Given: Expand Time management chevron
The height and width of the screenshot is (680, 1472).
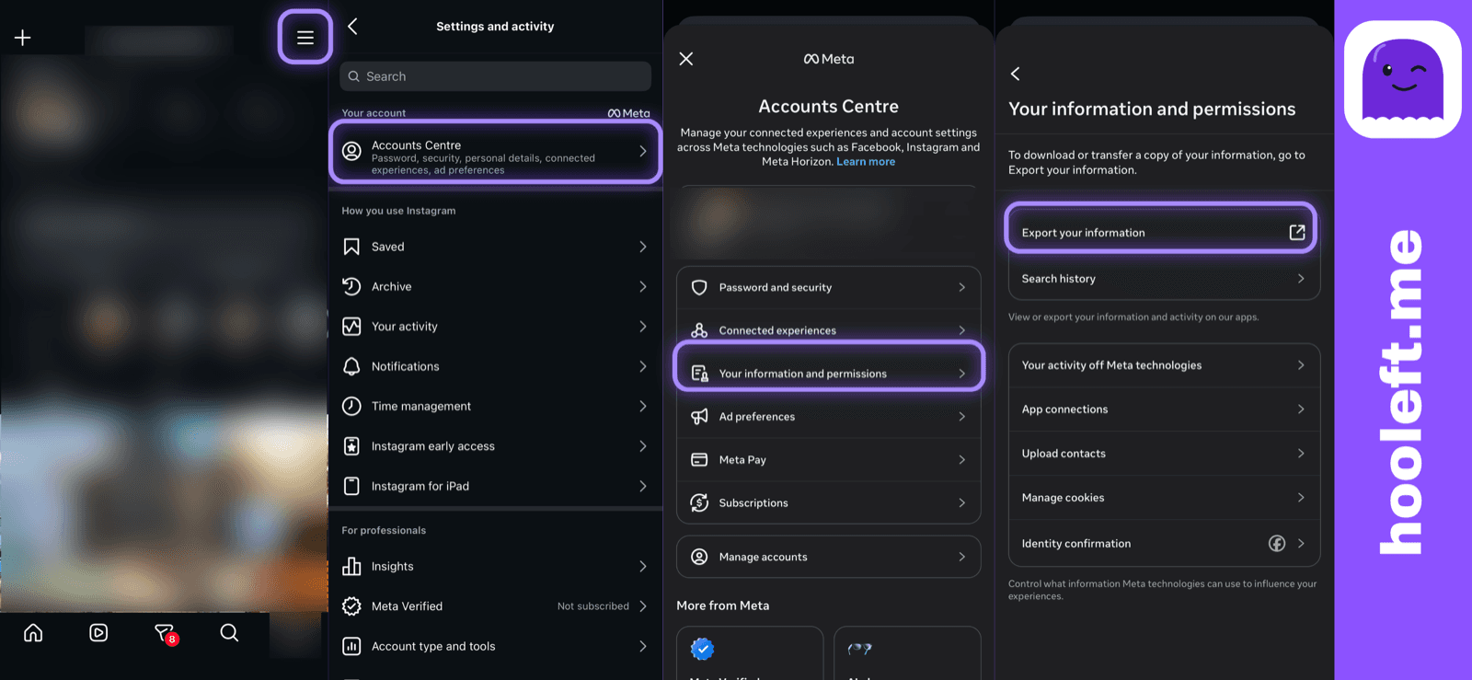Looking at the screenshot, I should coord(643,406).
